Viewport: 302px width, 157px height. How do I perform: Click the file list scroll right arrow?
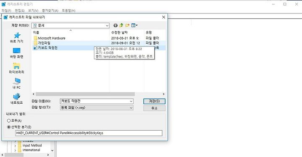164,94
